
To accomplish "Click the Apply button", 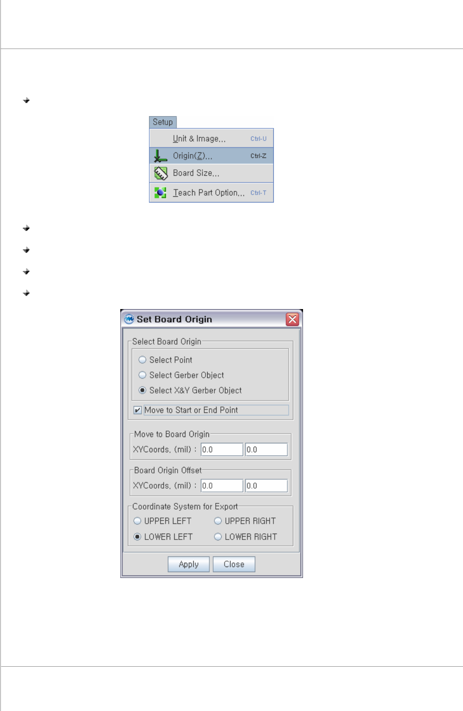I will 189,564.
